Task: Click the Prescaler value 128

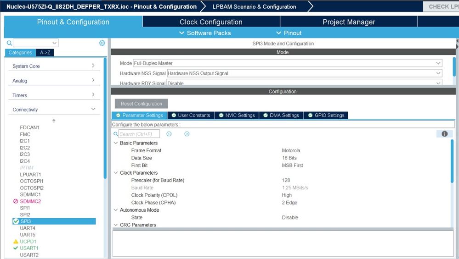Action: (286, 180)
